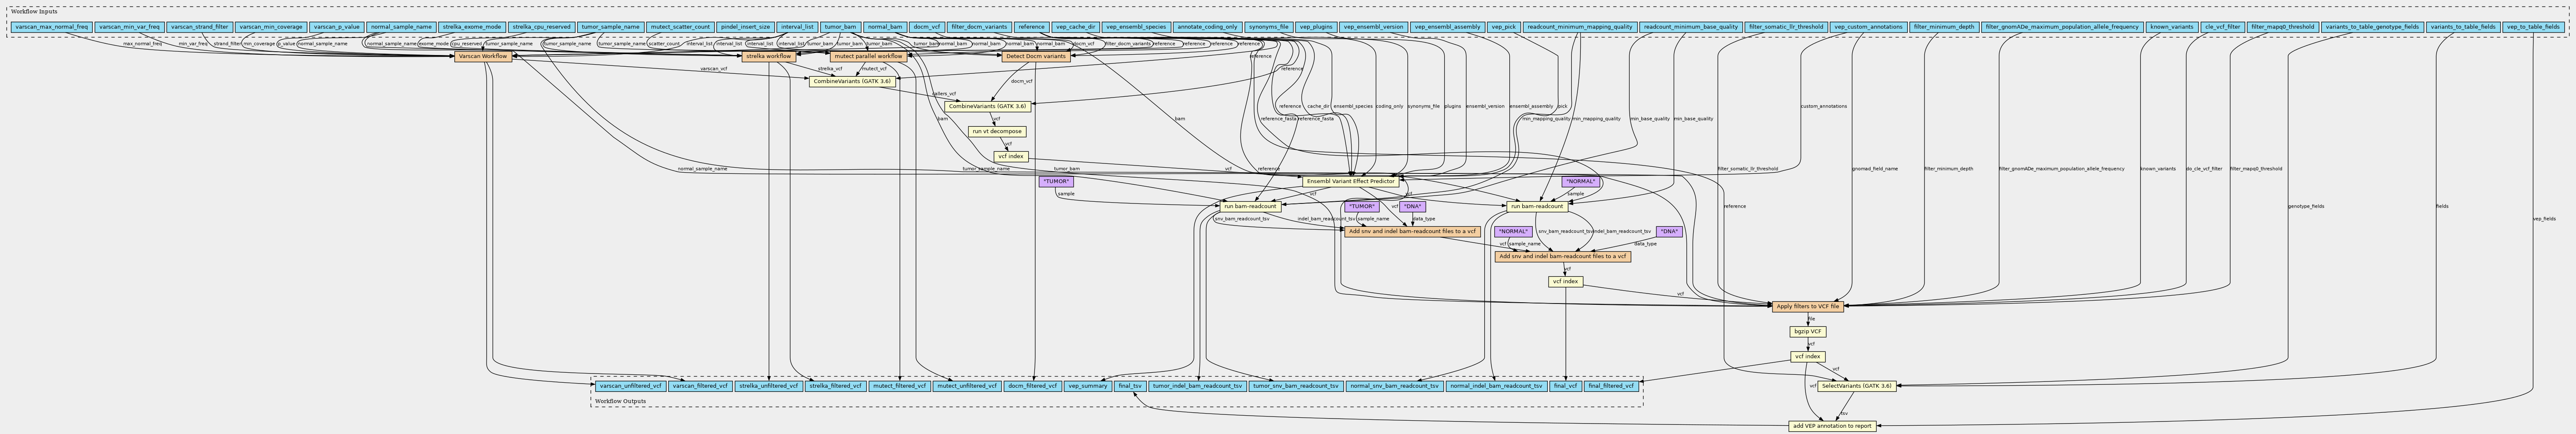Click the varscan_min_var_freq input node
This screenshot has height=434, width=2576.
tap(129, 27)
